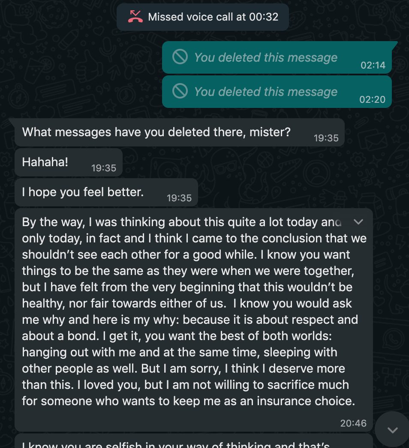Screen dimensions: 409x448
Task: Click the blocked icon on the 02:20 deleted message
Action: pyautogui.click(x=180, y=91)
